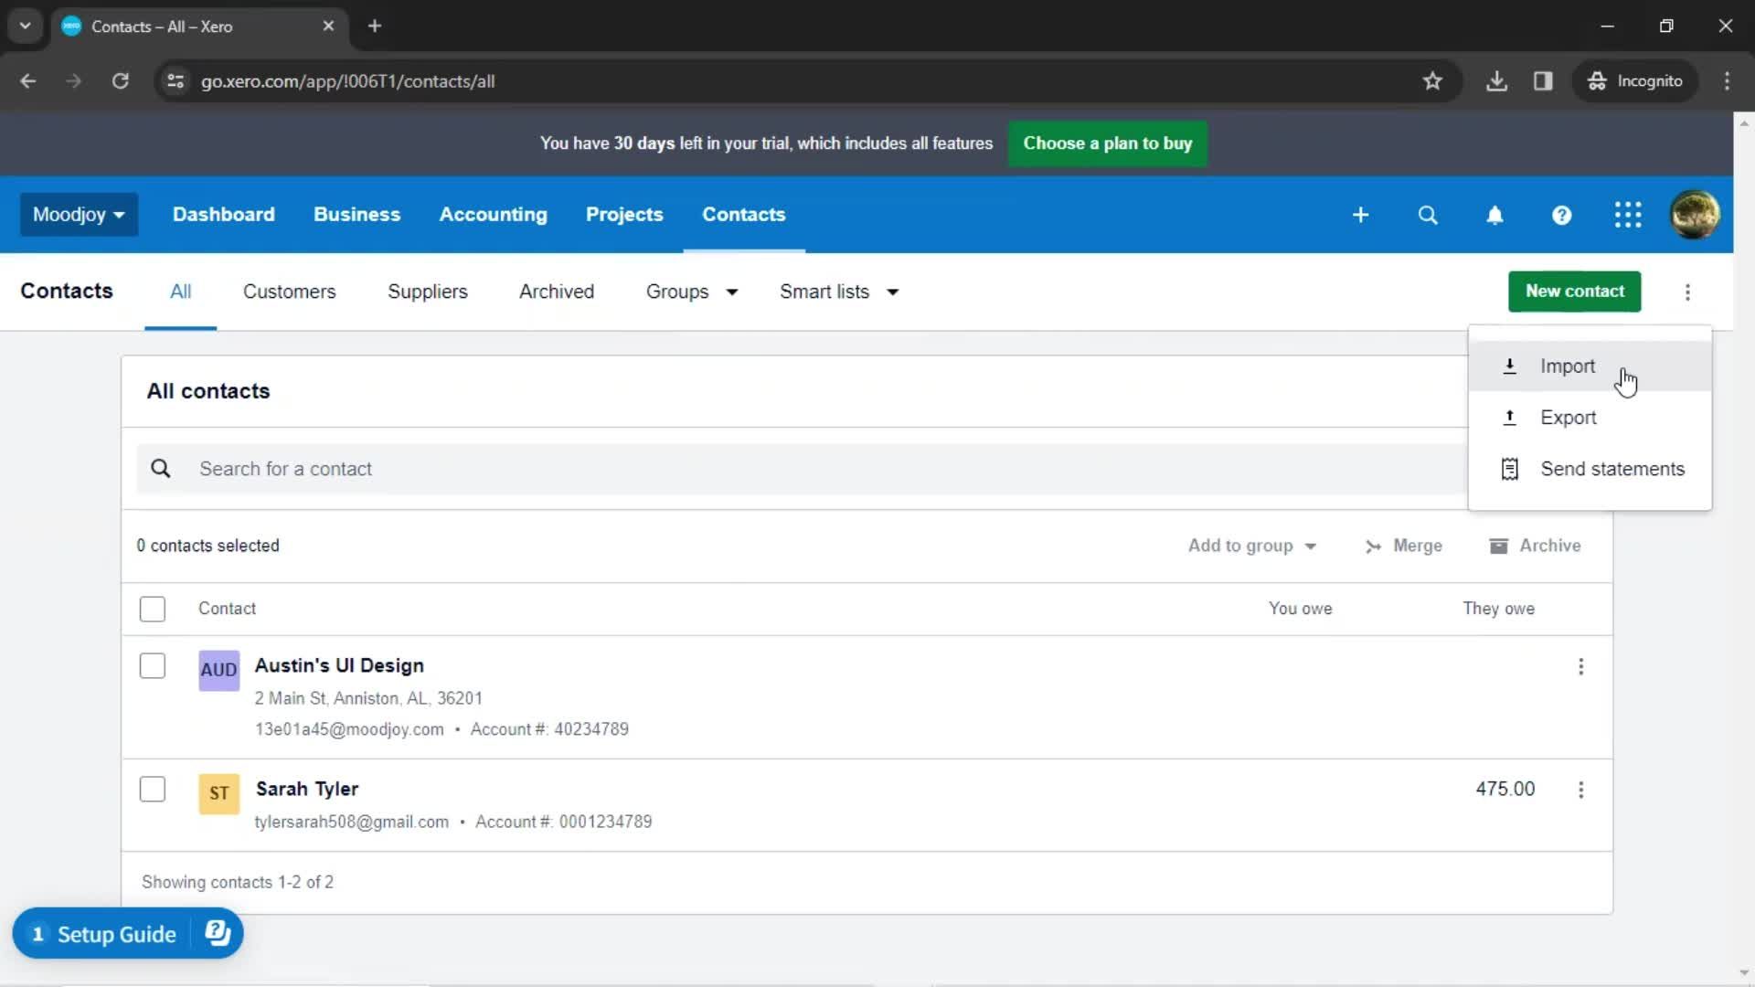Select the Austin's UI Design checkbox
Image resolution: width=1755 pixels, height=987 pixels.
[x=153, y=666]
